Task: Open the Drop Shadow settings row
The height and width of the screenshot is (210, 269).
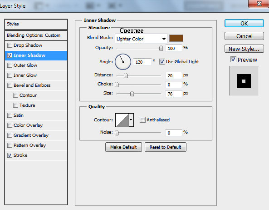Action: point(36,45)
